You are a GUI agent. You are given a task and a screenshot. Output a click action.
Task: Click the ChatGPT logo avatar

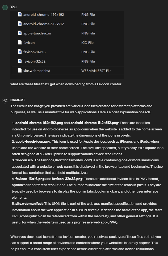(5, 100)
